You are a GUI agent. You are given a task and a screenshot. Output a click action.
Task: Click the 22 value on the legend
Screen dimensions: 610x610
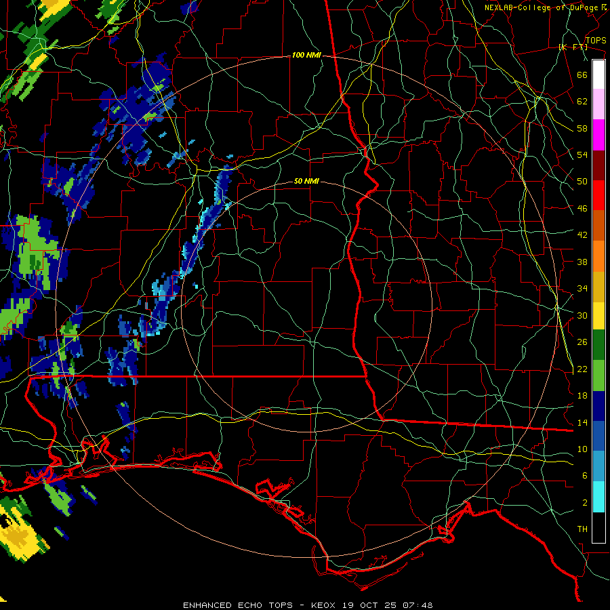pyautogui.click(x=582, y=369)
